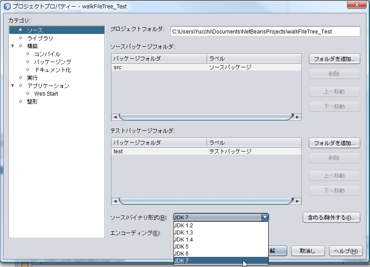This screenshot has width=370, height=267.
Task: Collapse the アプリケーション tree node
Action: tap(13, 85)
